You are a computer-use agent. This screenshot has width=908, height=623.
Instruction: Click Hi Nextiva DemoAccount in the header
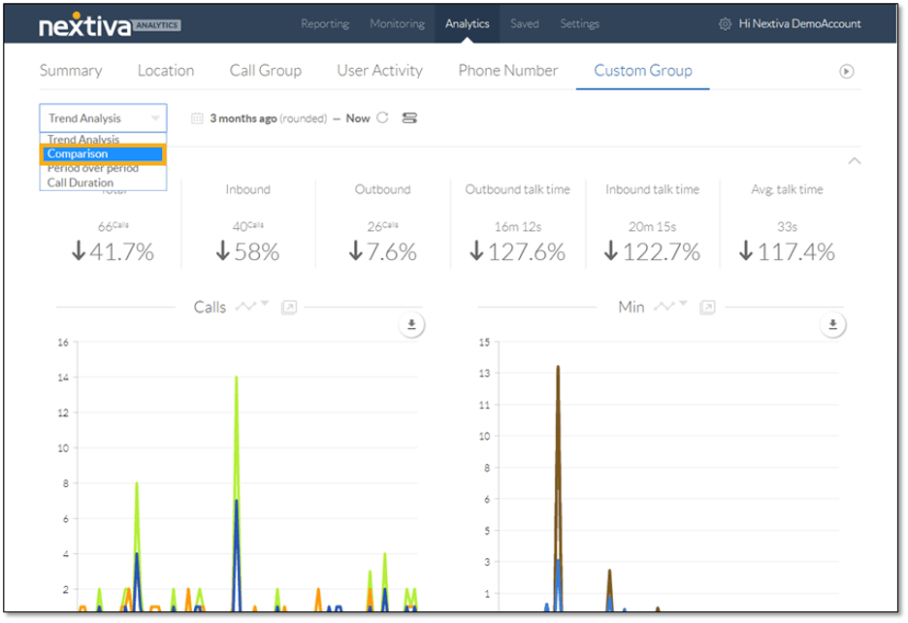[801, 23]
